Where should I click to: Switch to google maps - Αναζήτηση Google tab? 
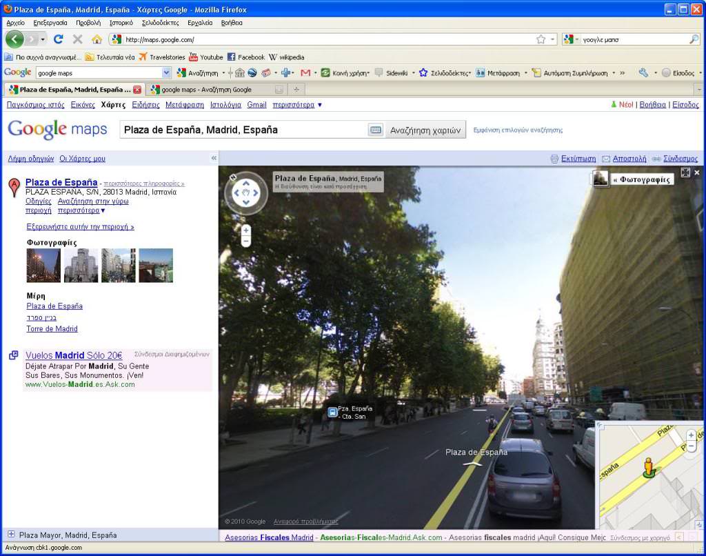(217, 89)
